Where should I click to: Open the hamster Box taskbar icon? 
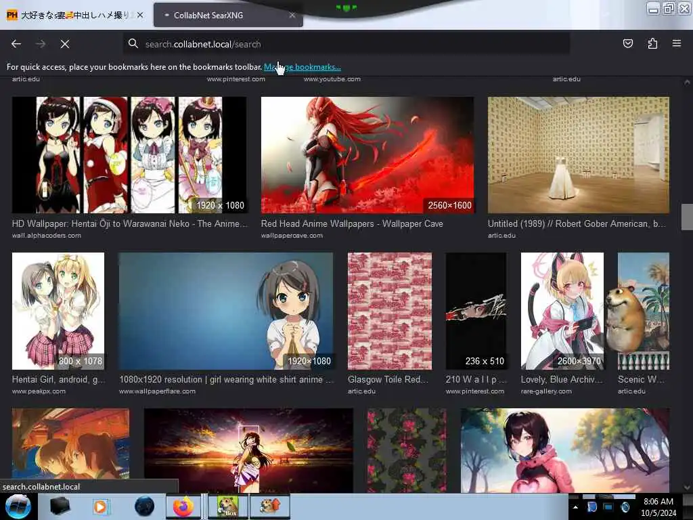pos(227,506)
